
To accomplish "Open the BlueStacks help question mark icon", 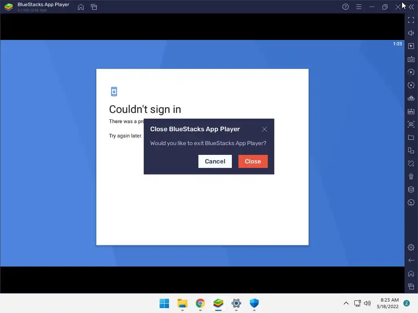I will [345, 7].
